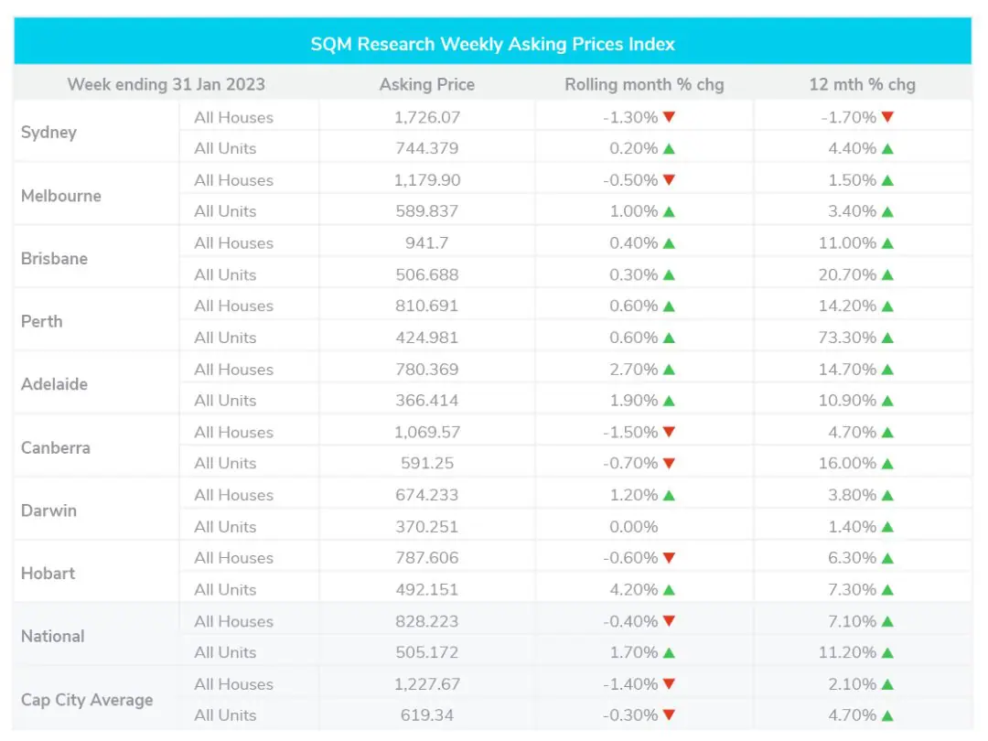Screen dimensions: 988x741
Task: Click green up arrow beside Brisbane units 20.70%
Action: pos(887,274)
